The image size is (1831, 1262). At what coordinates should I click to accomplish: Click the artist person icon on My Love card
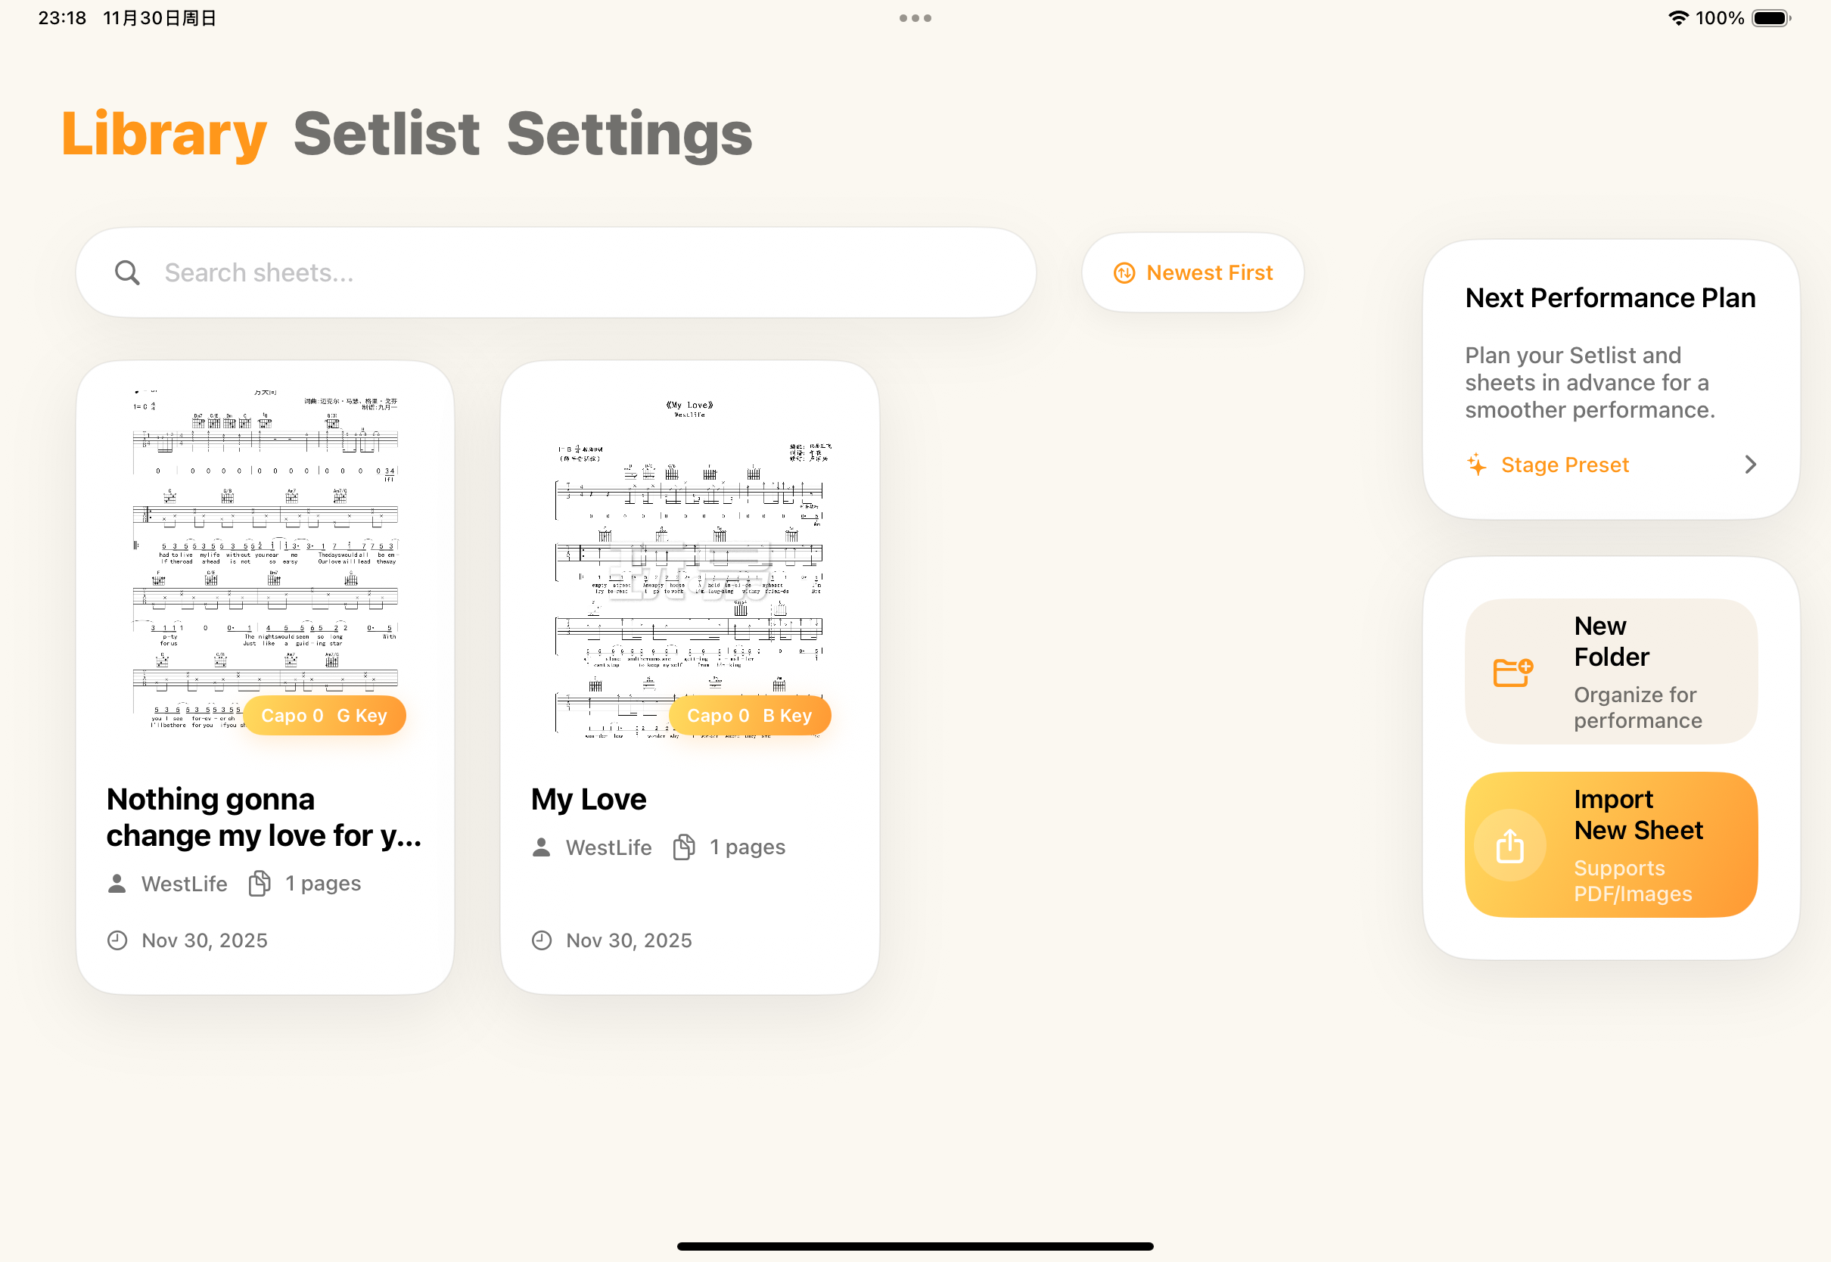542,847
